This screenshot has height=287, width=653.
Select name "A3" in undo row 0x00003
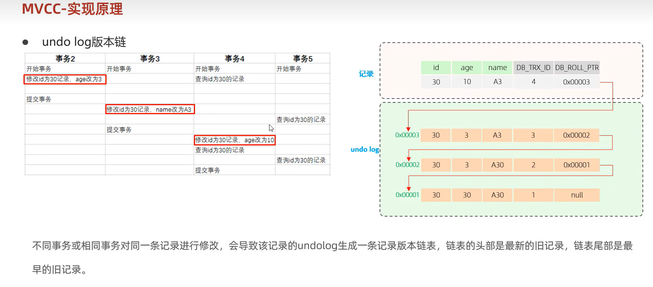[x=497, y=135]
